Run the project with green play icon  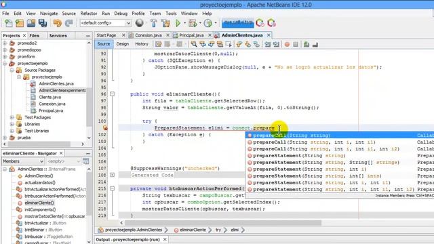[178, 23]
